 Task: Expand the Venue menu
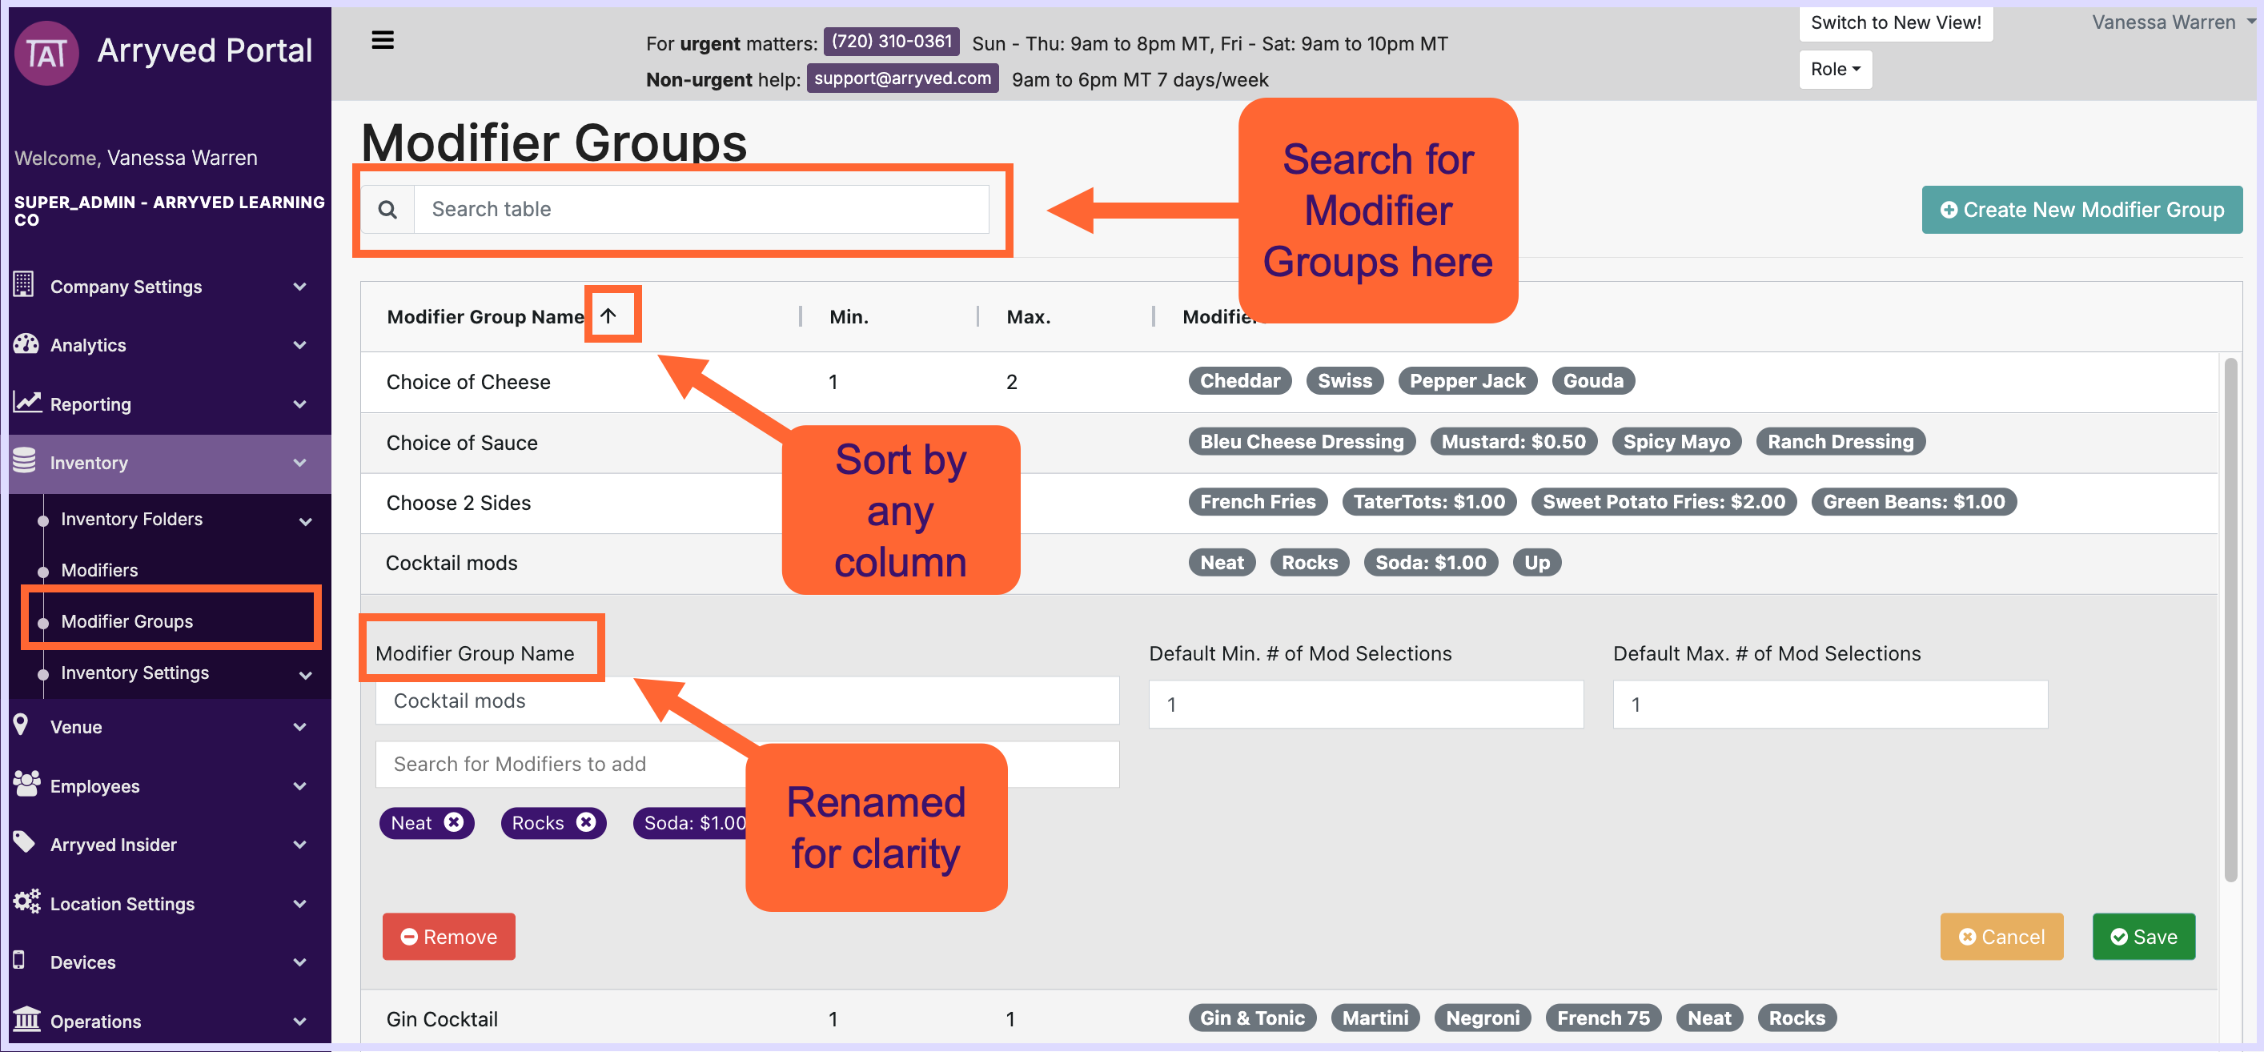point(299,727)
